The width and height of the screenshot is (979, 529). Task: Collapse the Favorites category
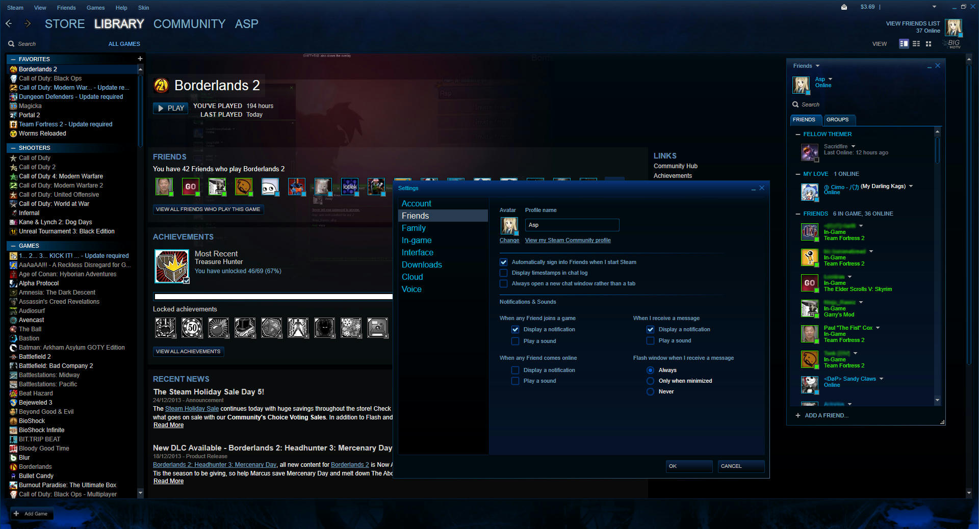(x=13, y=59)
